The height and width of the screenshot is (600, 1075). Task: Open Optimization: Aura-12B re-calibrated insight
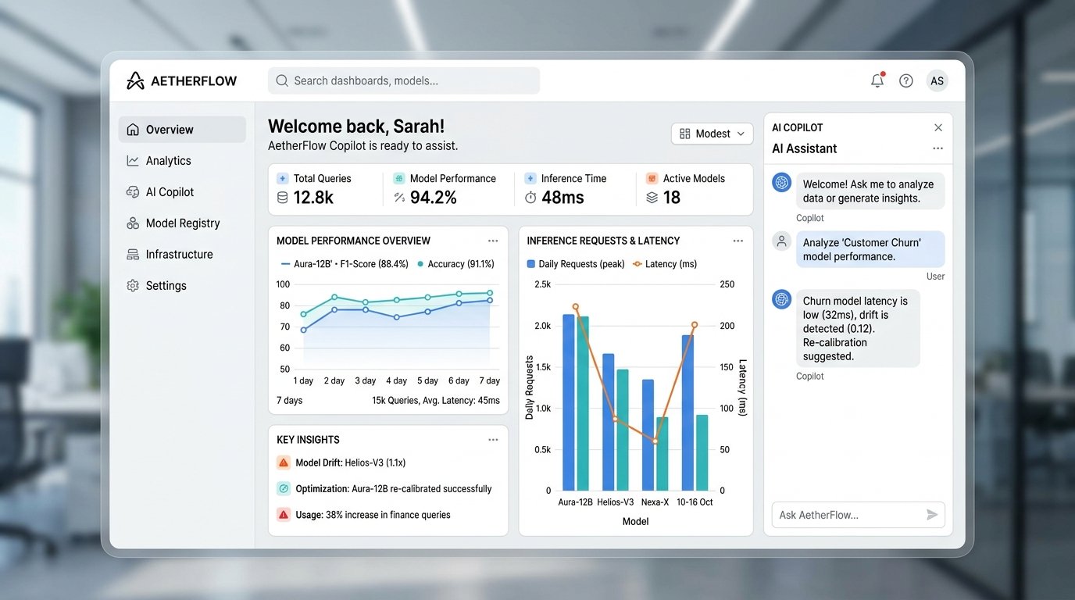click(x=384, y=488)
